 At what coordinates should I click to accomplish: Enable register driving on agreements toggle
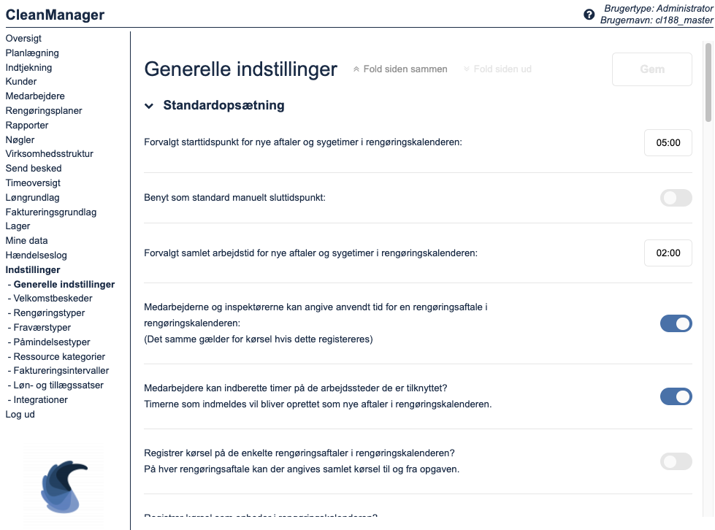coord(676,461)
